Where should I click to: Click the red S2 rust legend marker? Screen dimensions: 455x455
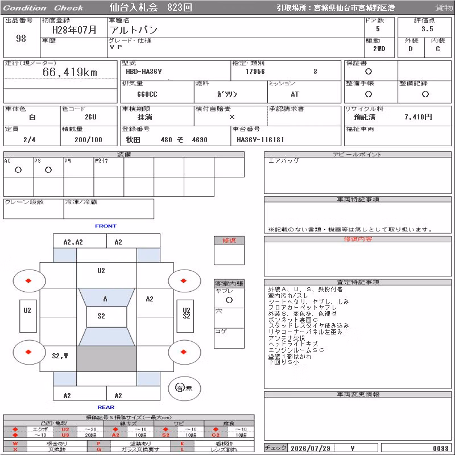(166, 435)
